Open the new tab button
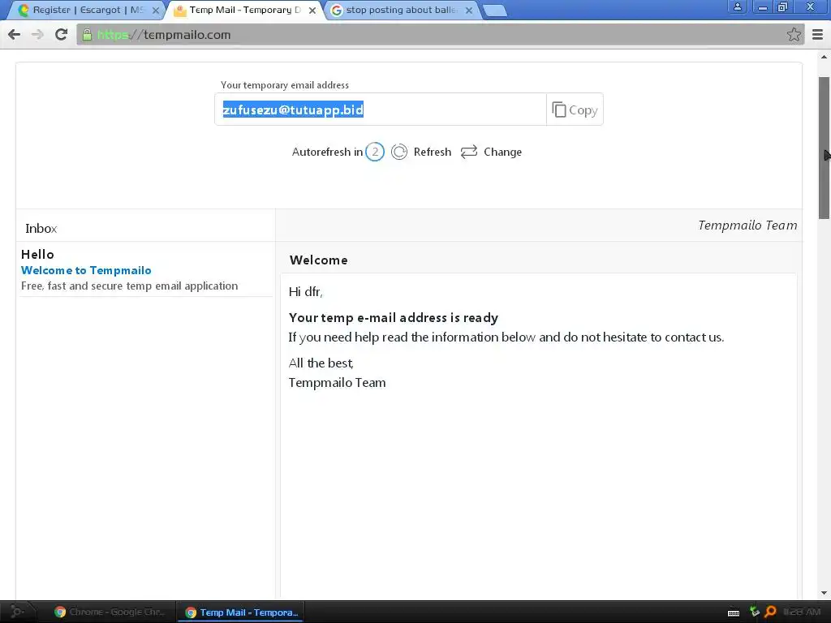Screen dimensions: 831x623 [x=496, y=11]
